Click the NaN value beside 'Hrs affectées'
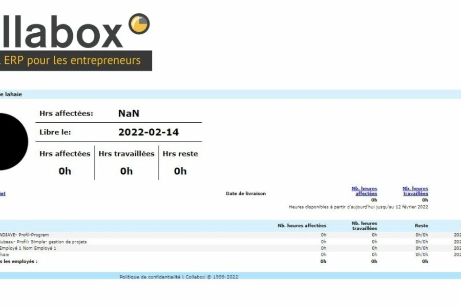The width and height of the screenshot is (461, 307). tap(129, 114)
